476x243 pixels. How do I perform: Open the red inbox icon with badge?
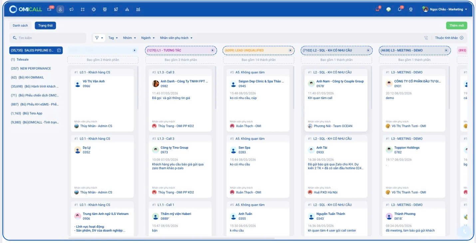[x=377, y=9]
